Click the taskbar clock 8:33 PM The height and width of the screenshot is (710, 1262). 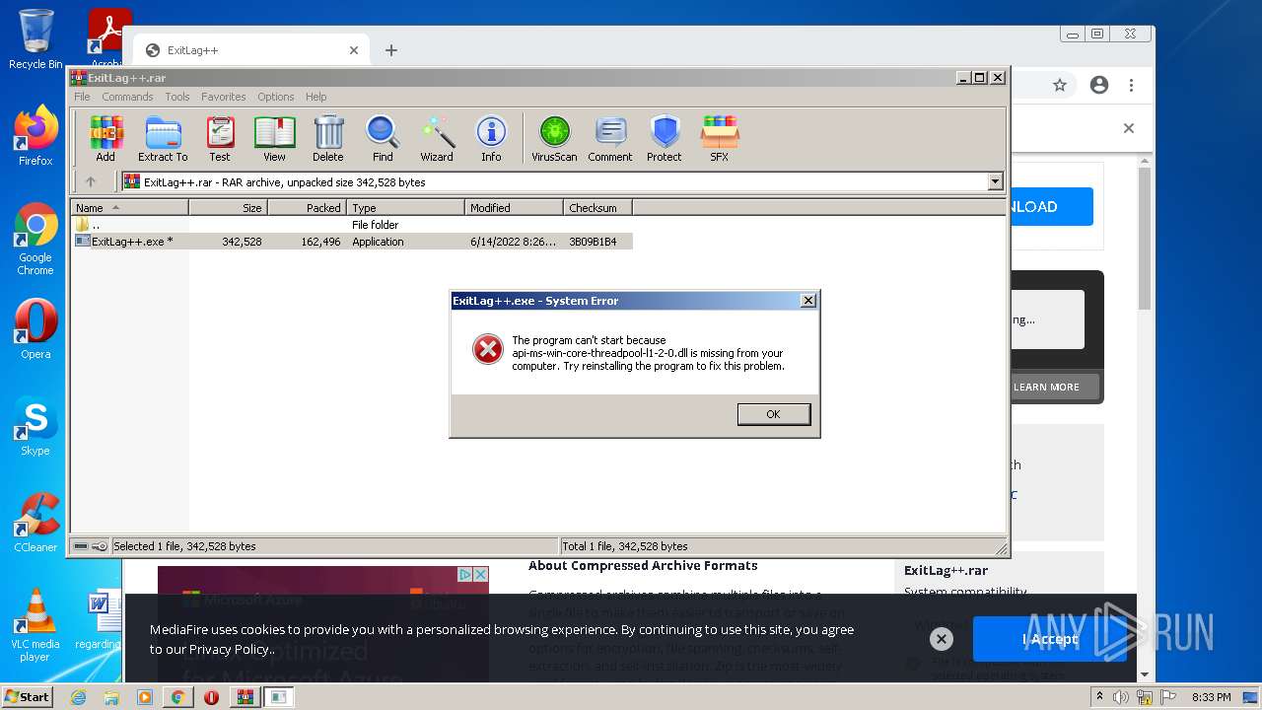pos(1212,697)
